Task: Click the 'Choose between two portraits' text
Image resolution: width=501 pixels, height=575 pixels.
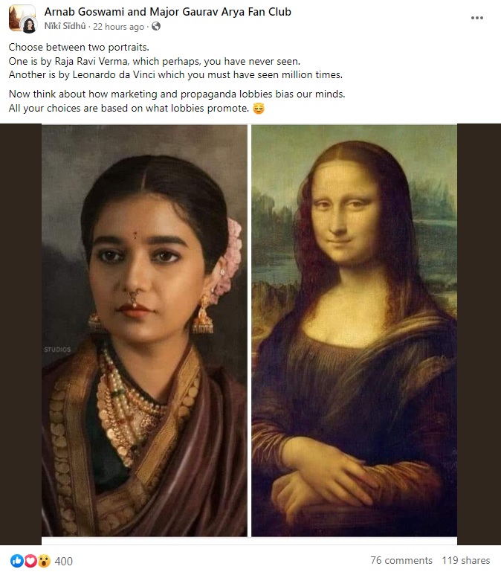Action: (79, 48)
